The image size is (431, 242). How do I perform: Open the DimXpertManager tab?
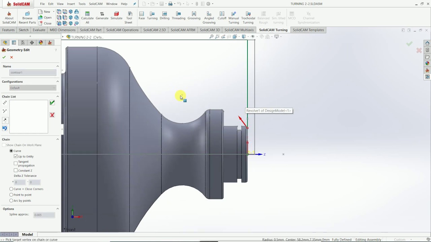(32, 43)
